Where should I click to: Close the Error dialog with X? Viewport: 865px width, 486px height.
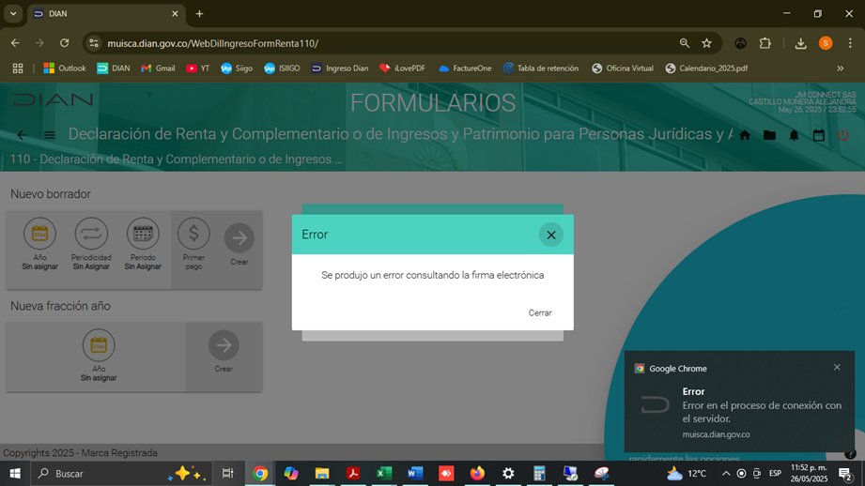click(x=550, y=235)
